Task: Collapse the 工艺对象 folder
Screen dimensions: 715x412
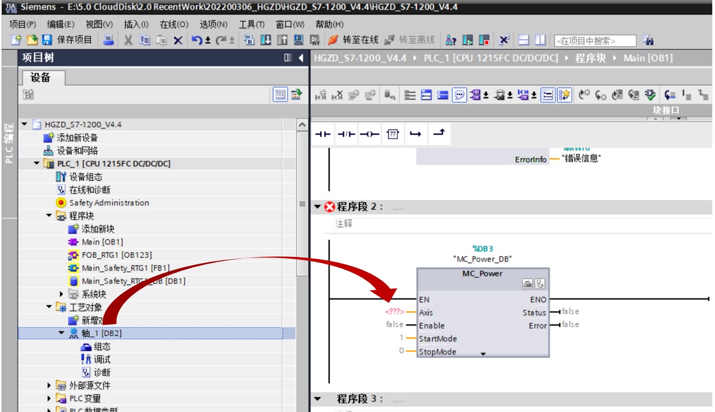Action: click(x=49, y=307)
